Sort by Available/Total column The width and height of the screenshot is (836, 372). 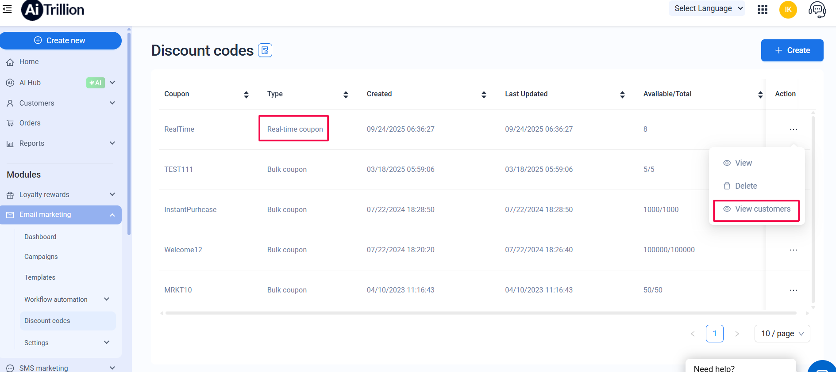760,95
